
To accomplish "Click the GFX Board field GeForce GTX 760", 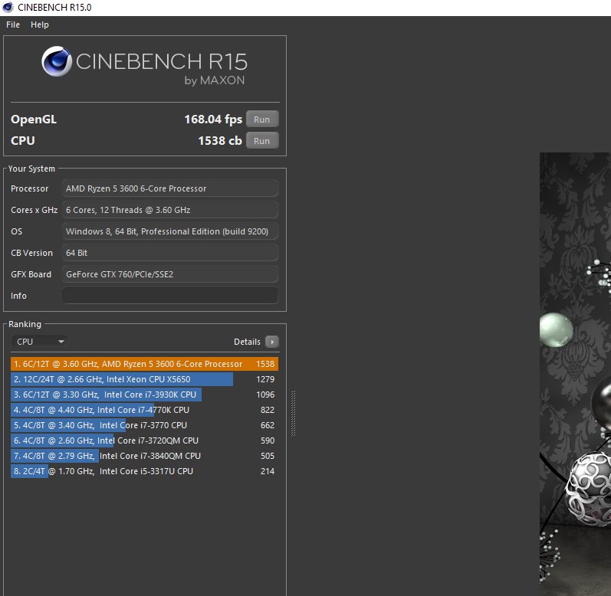I will click(170, 274).
